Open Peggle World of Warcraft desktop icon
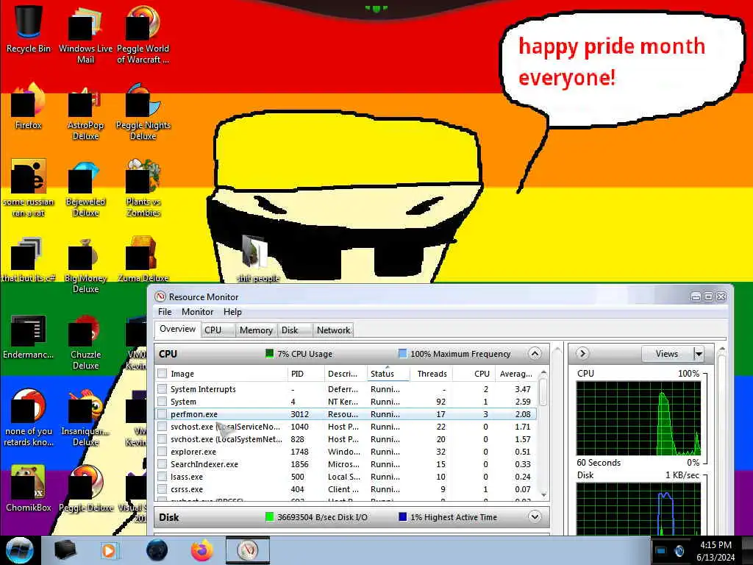The image size is (753, 565). 143,34
